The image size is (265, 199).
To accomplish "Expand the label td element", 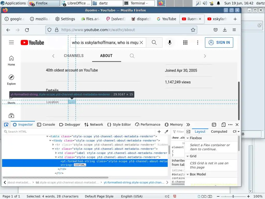I will pyautogui.click(x=56, y=153).
